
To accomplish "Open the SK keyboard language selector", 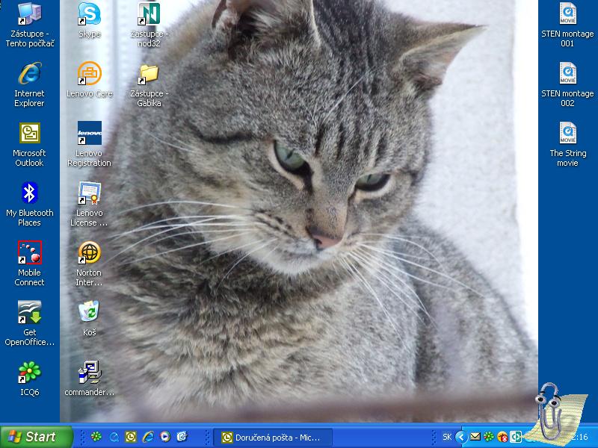I will click(447, 437).
